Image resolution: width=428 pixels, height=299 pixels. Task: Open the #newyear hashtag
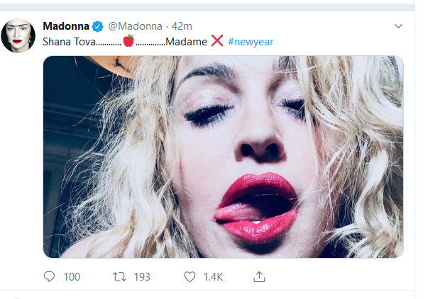[x=251, y=42]
